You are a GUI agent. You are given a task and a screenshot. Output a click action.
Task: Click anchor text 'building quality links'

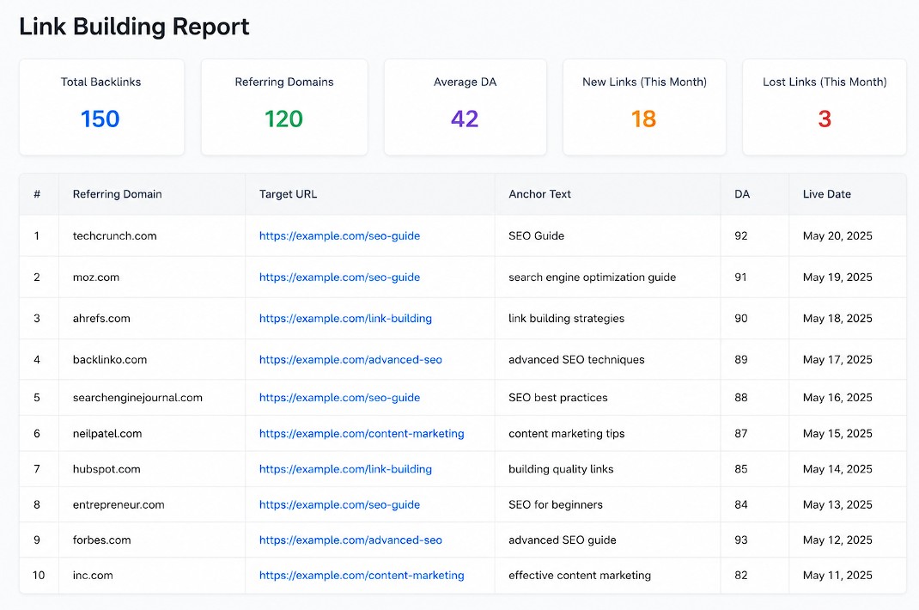click(561, 469)
